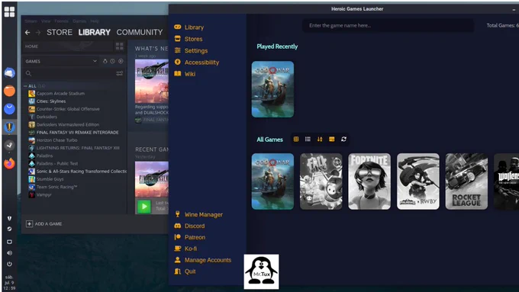This screenshot has height=292, width=519.
Task: Go back in Steam navigation
Action: click(x=27, y=33)
